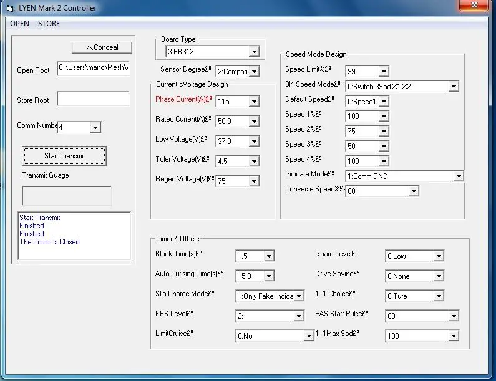Open the Default Speed dropdown

(384, 102)
